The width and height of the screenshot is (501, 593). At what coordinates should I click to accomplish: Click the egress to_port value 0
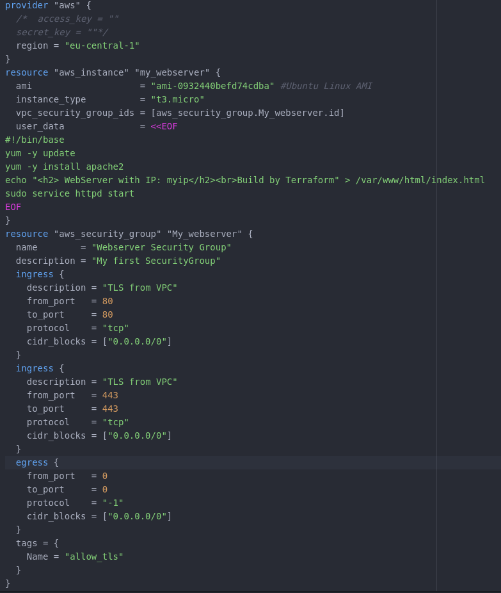tap(105, 489)
